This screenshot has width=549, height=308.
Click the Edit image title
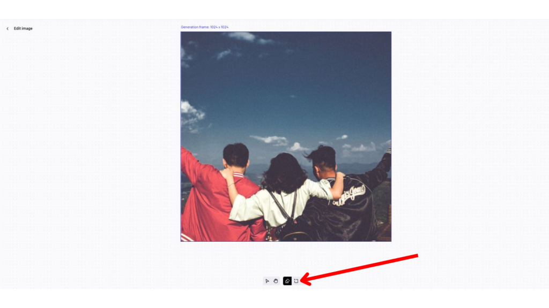pos(23,29)
